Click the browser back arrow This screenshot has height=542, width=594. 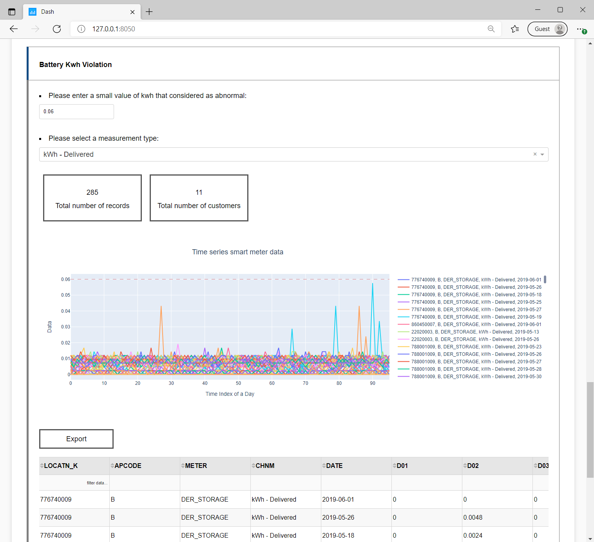point(14,29)
